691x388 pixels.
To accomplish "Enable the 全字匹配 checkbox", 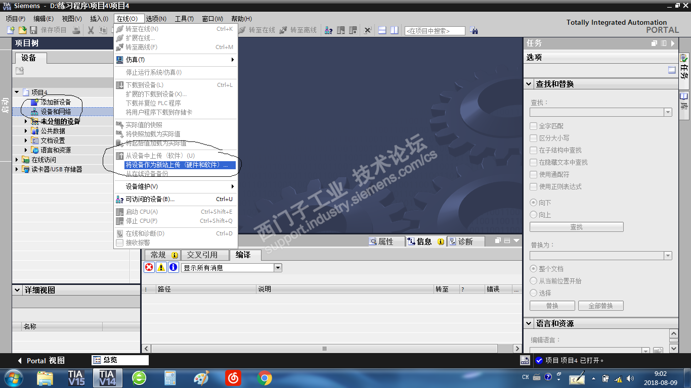I will (533, 126).
